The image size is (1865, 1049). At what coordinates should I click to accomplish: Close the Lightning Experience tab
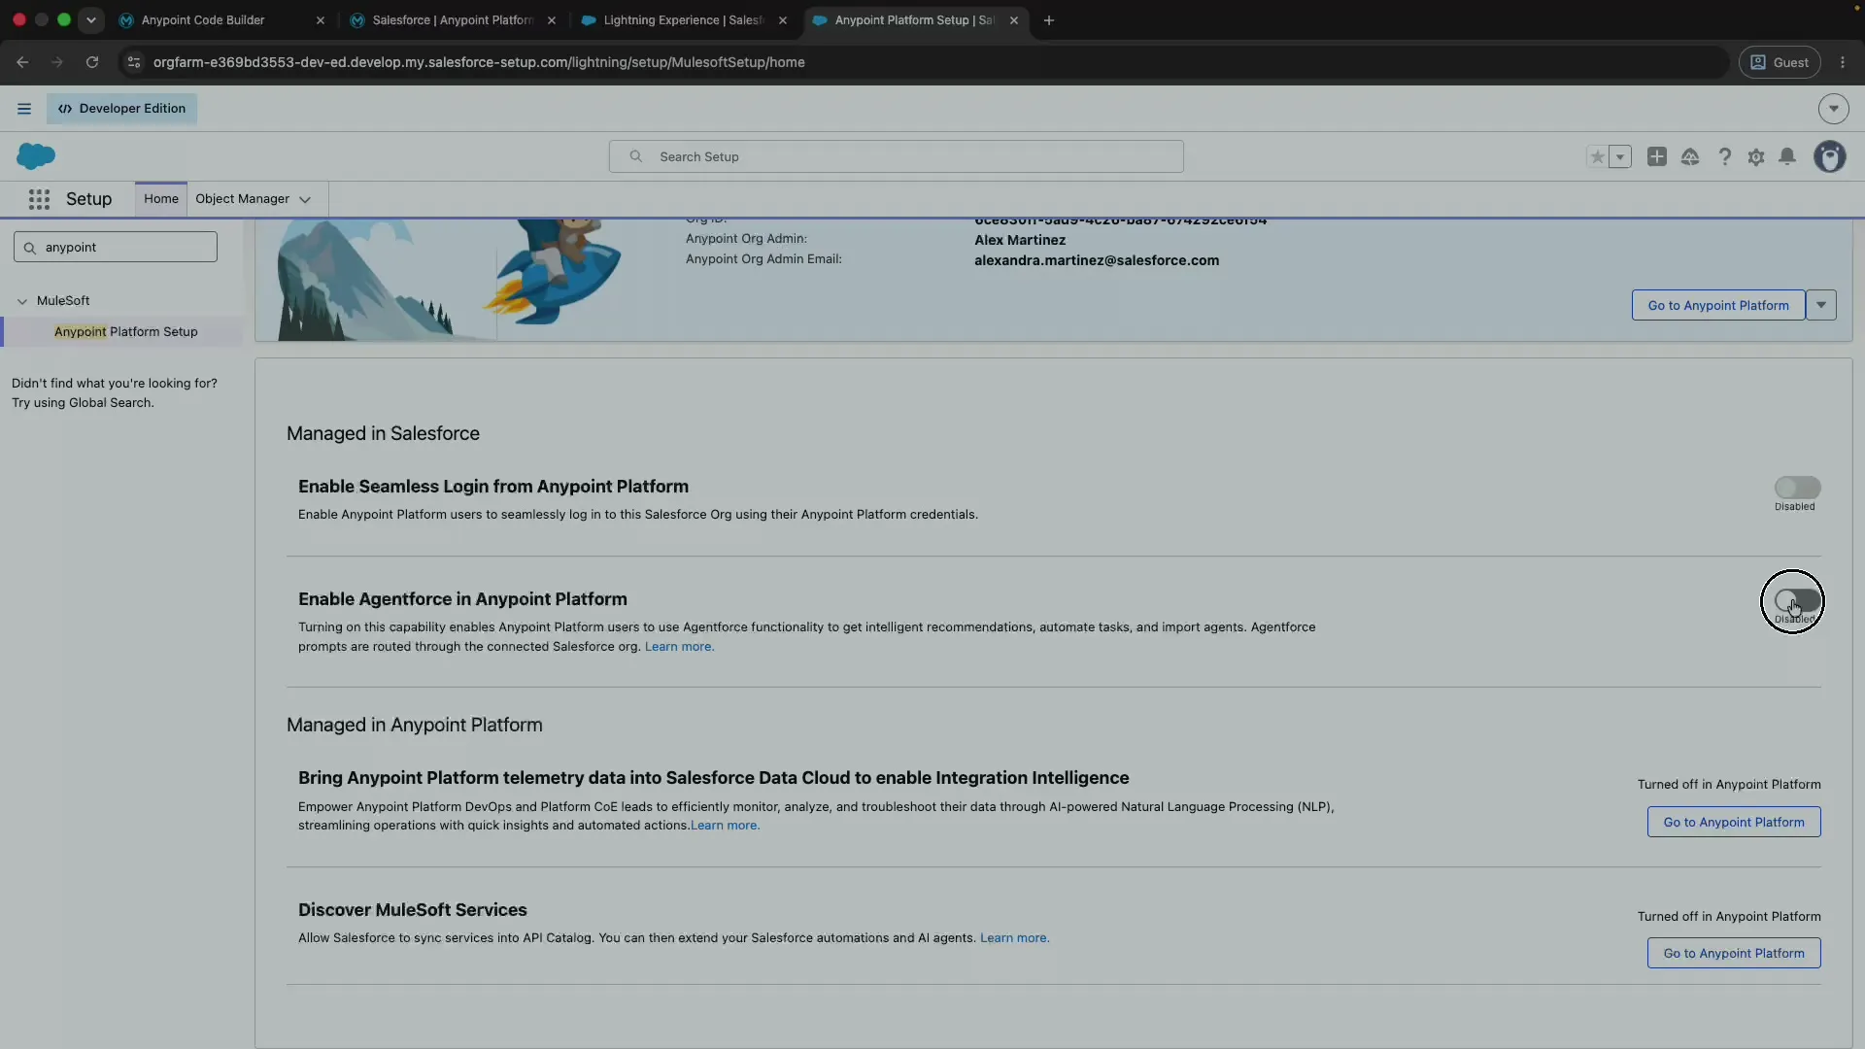tap(783, 20)
